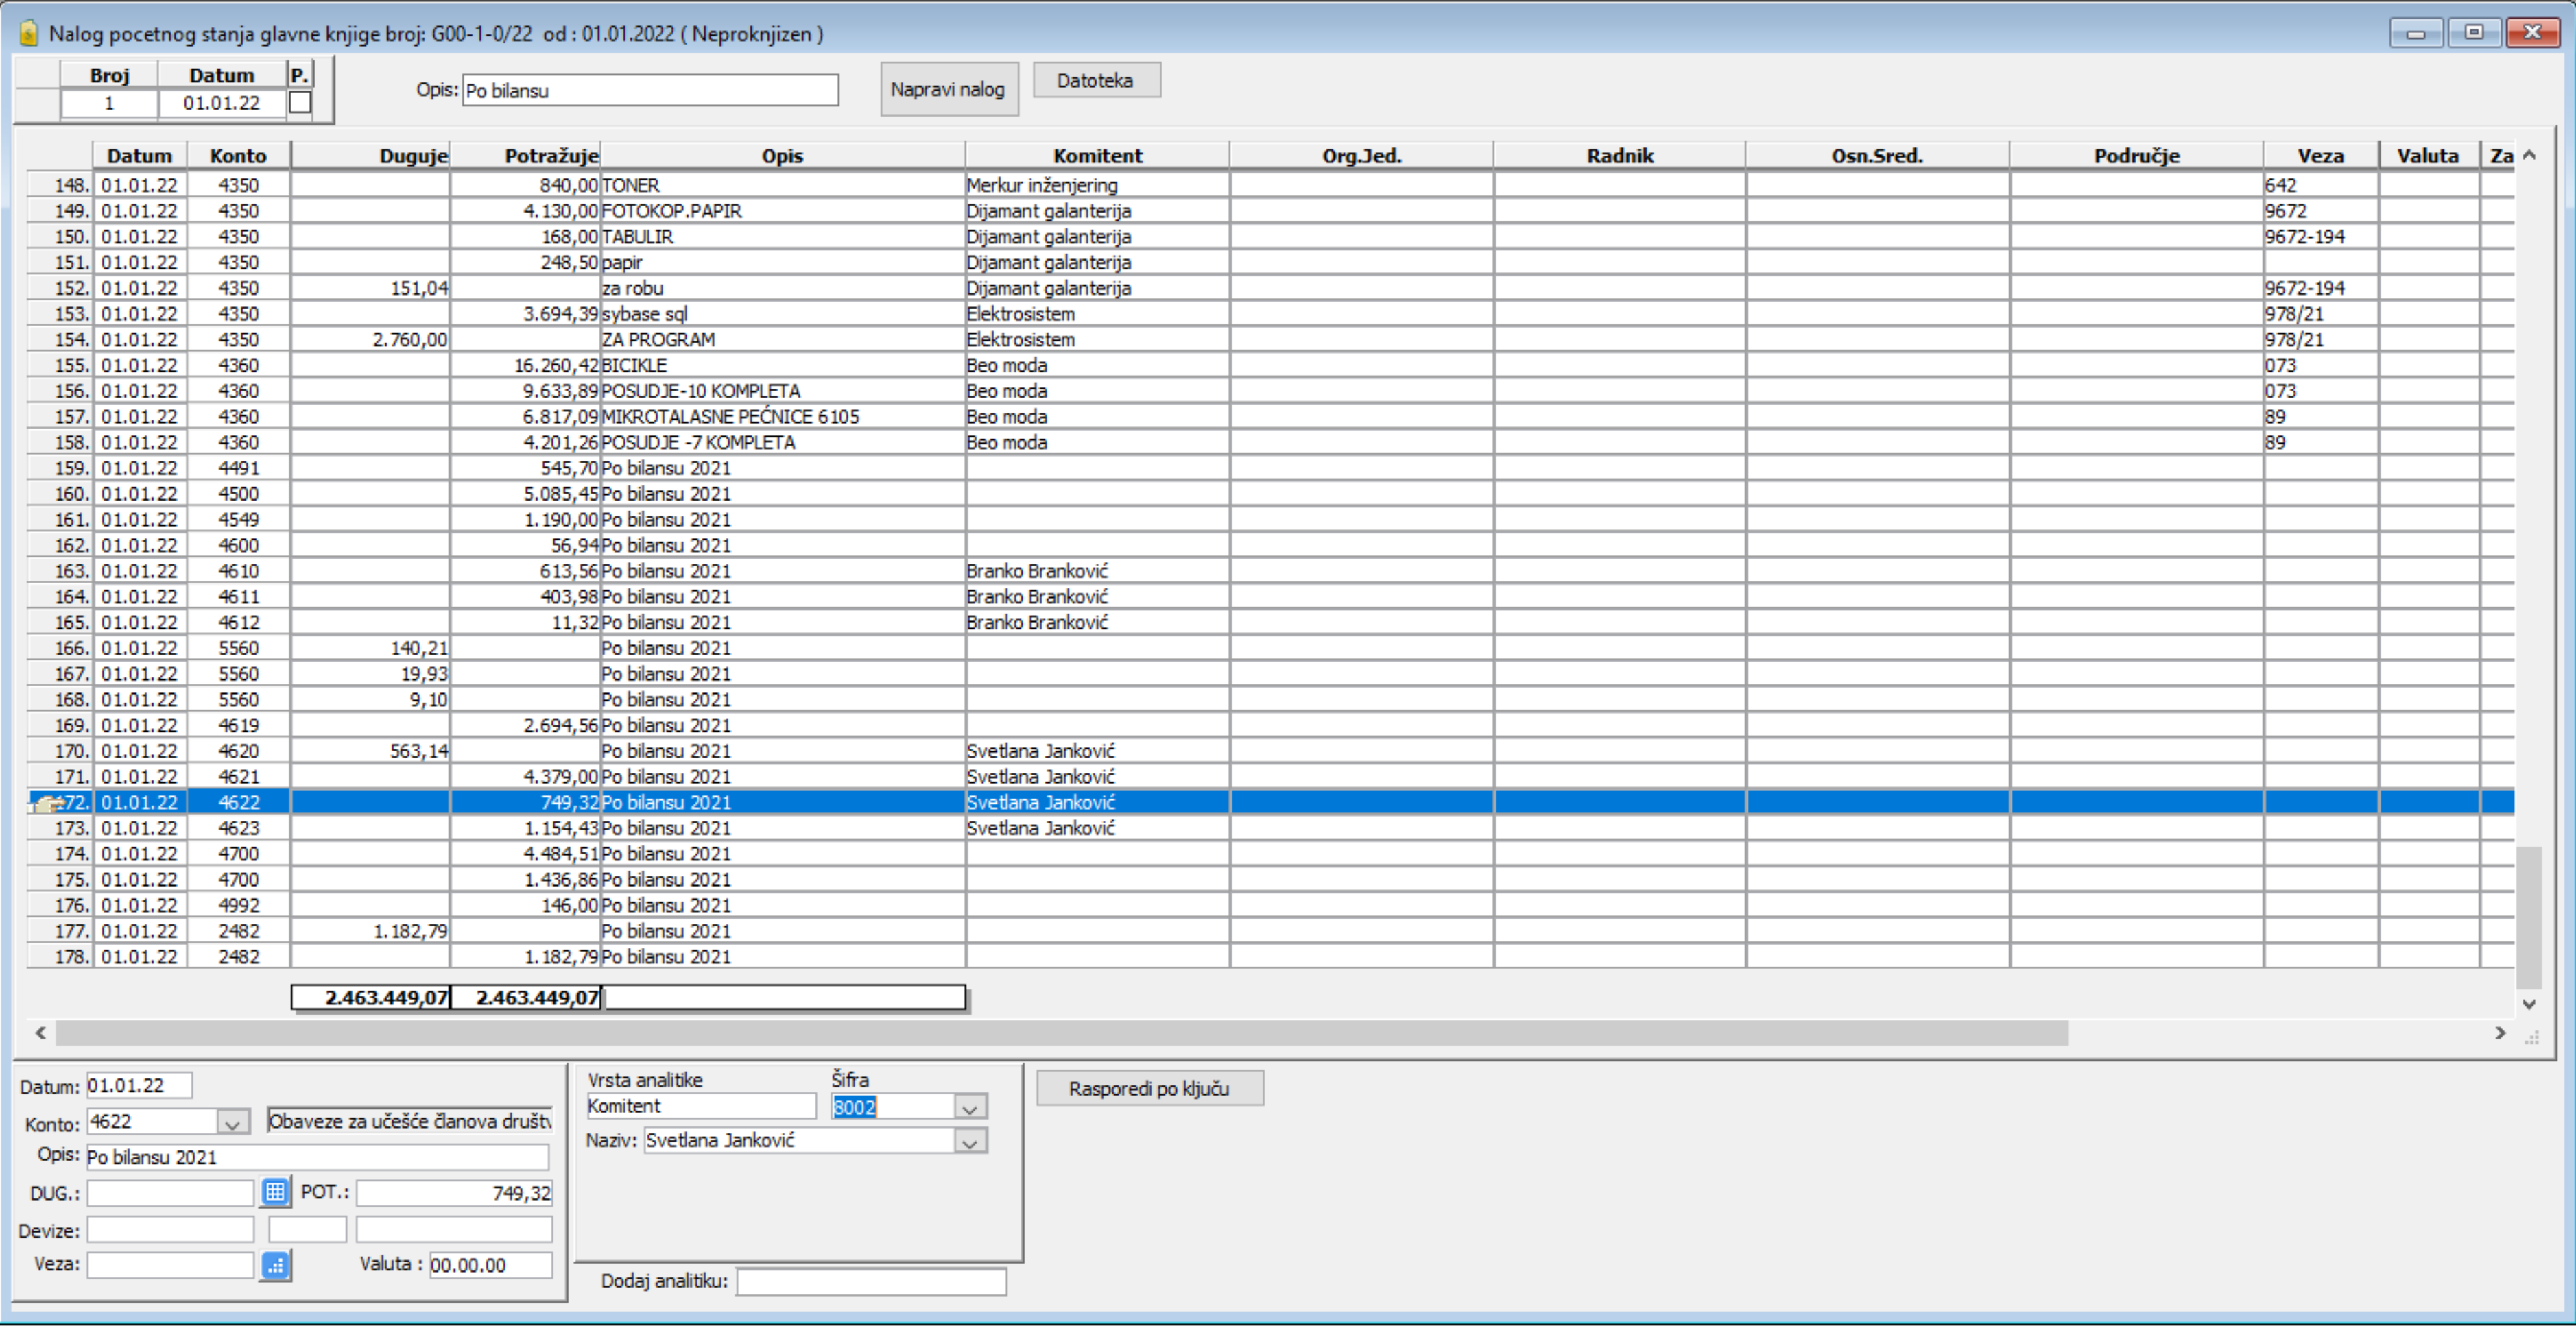Toggle the P. checkbox in header grid
Viewport: 2576px width, 1326px height.
click(x=300, y=103)
